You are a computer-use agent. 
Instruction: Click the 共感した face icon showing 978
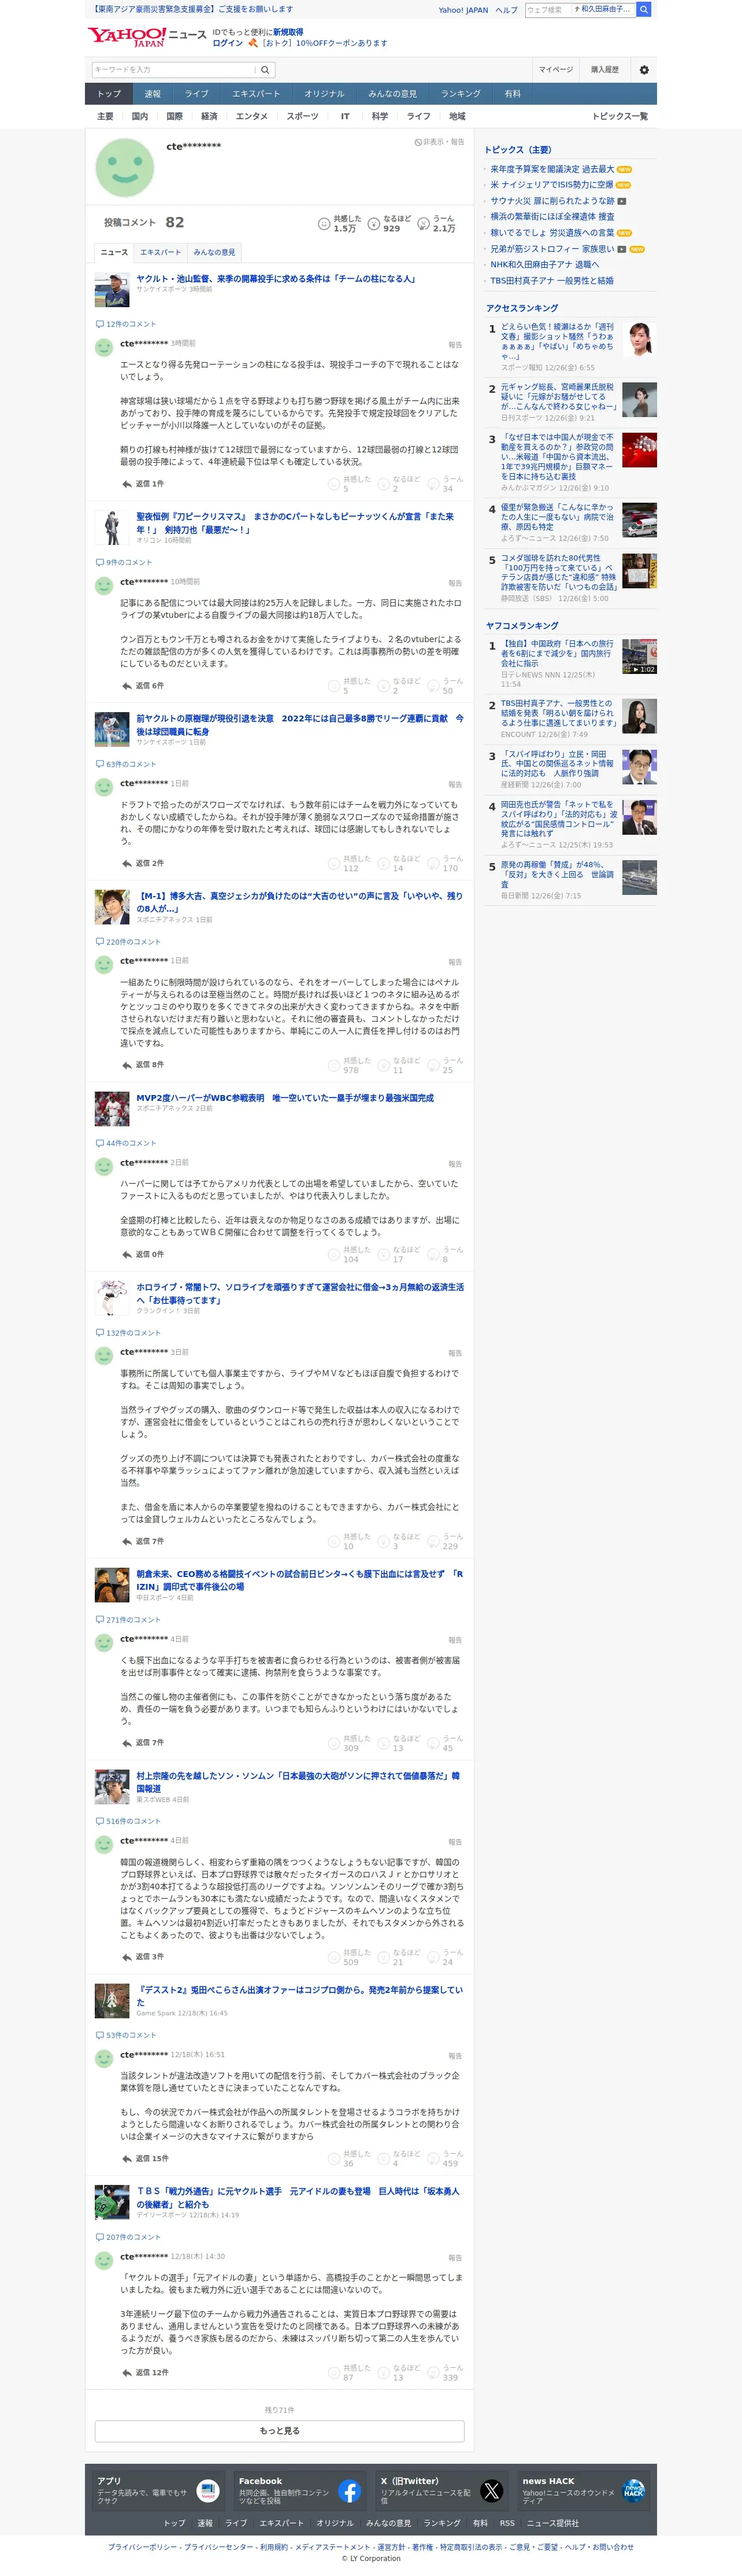335,1065
